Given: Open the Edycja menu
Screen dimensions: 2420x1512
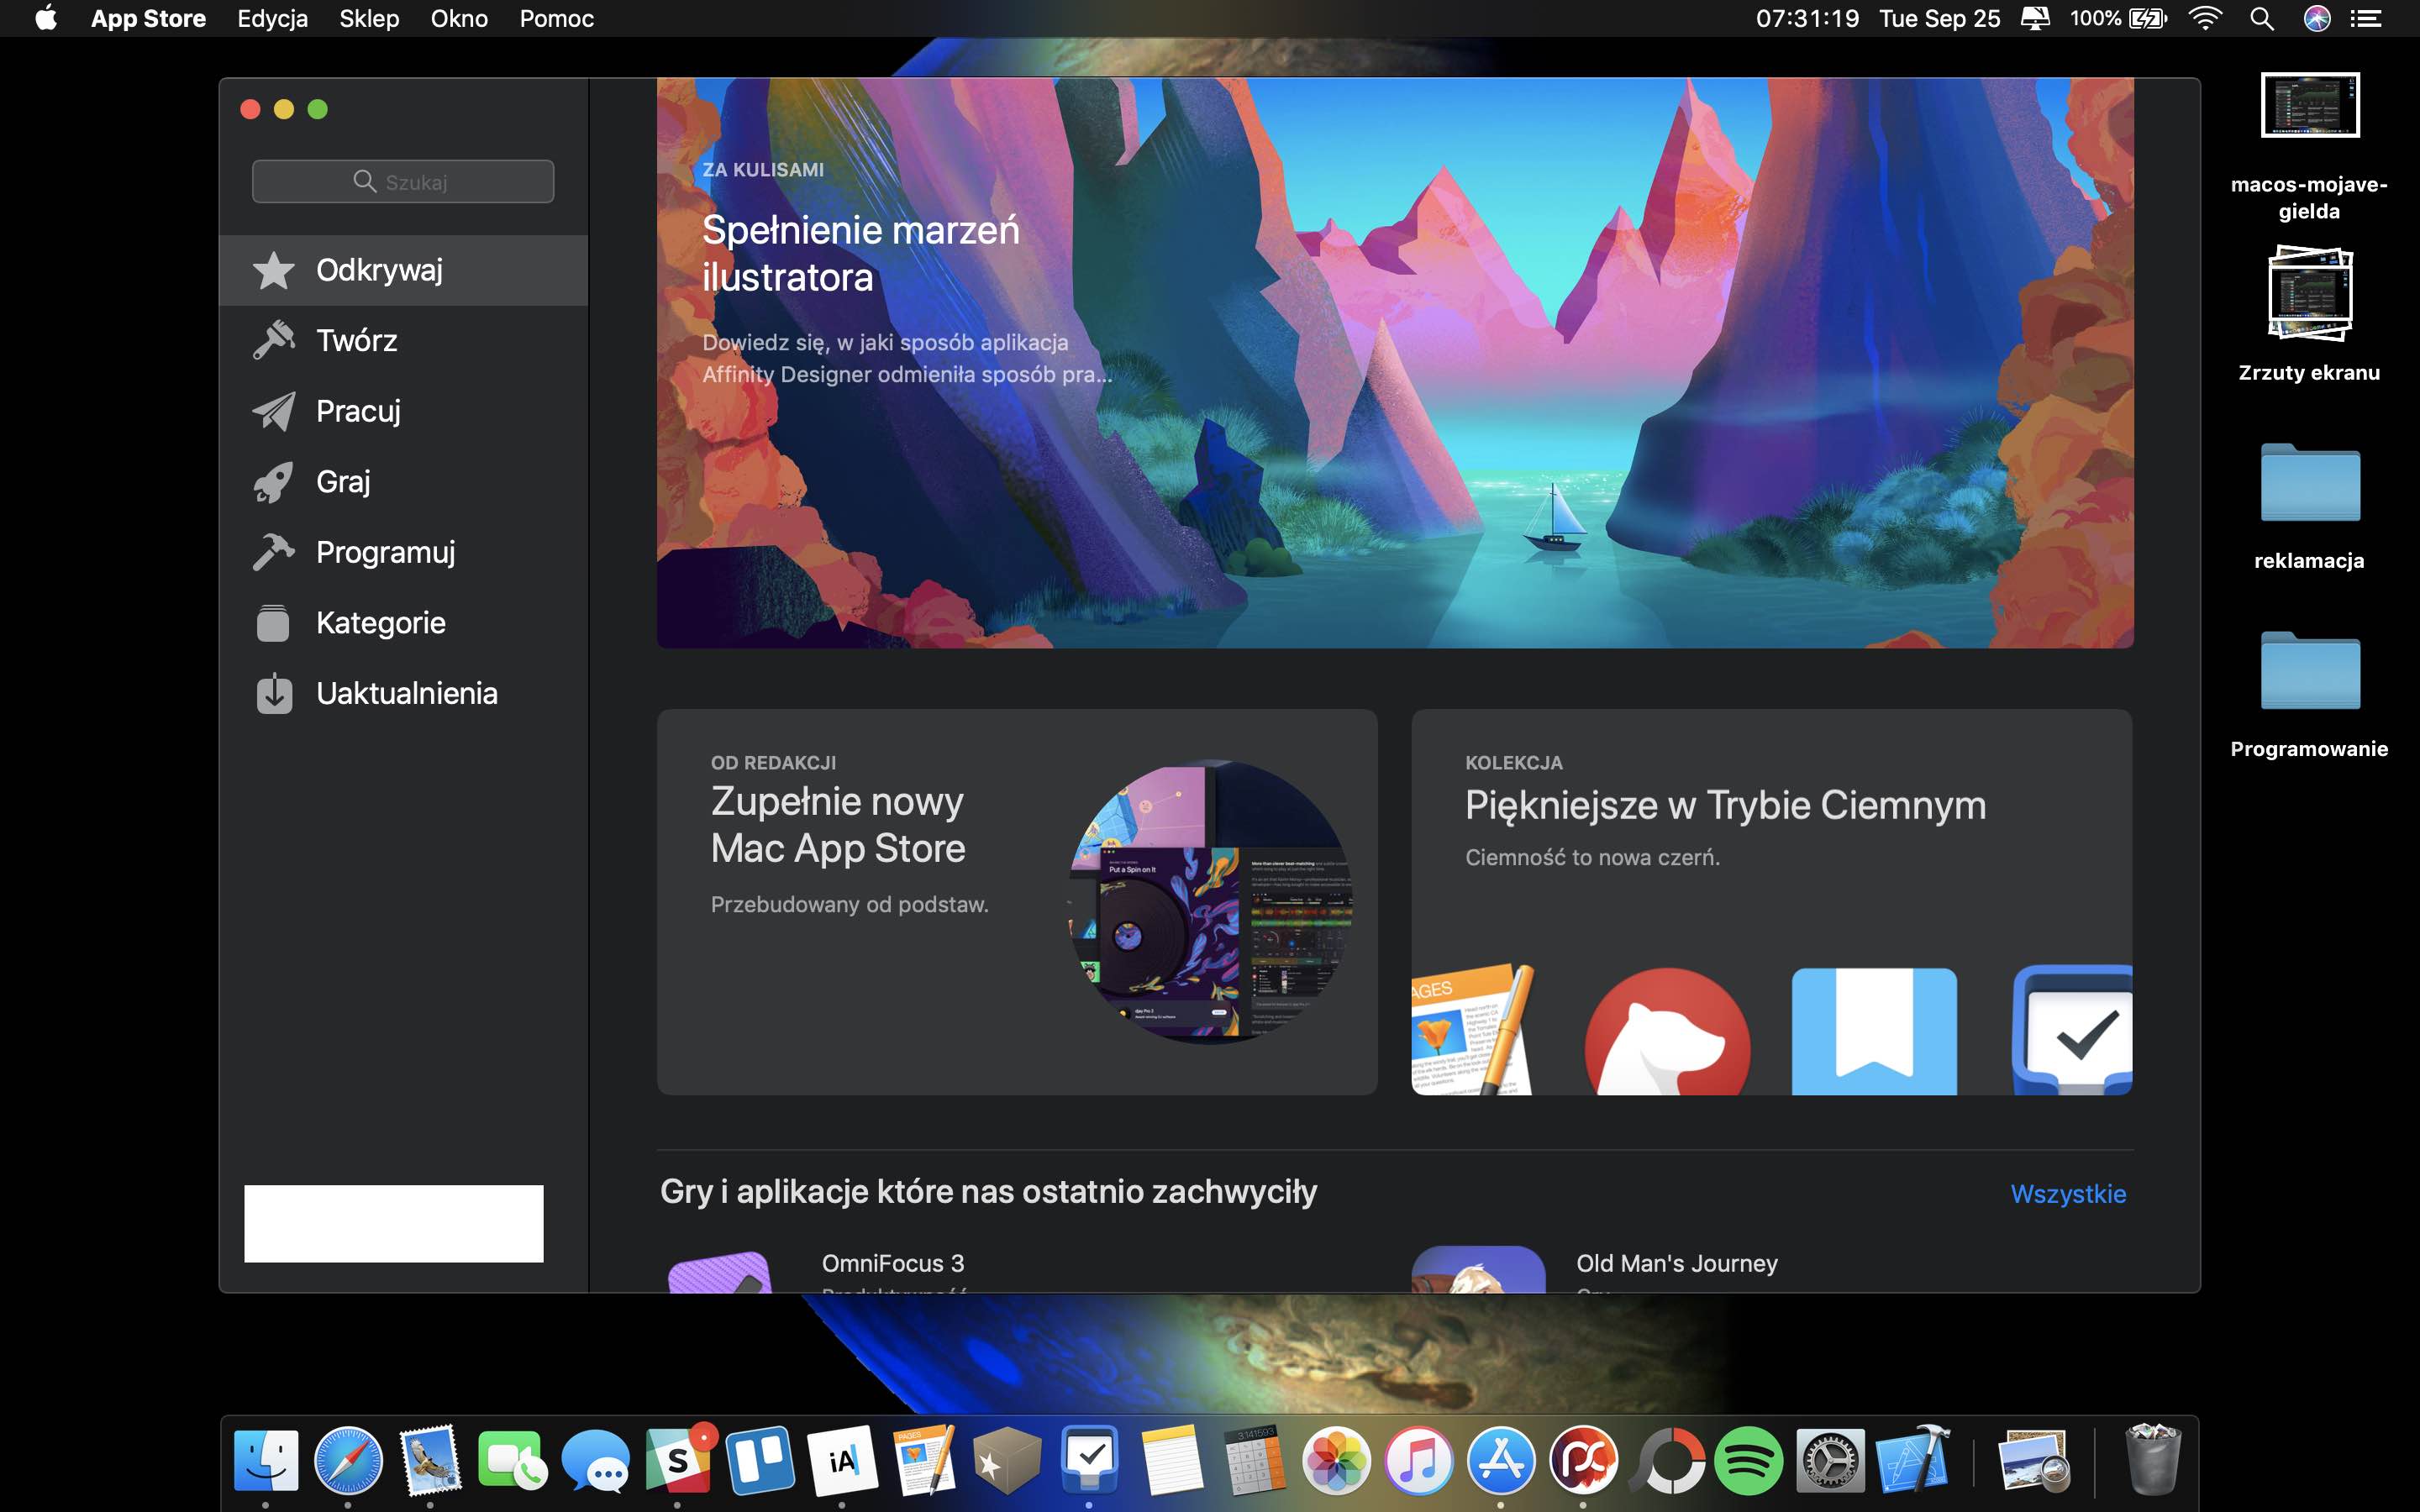Looking at the screenshot, I should (272, 18).
